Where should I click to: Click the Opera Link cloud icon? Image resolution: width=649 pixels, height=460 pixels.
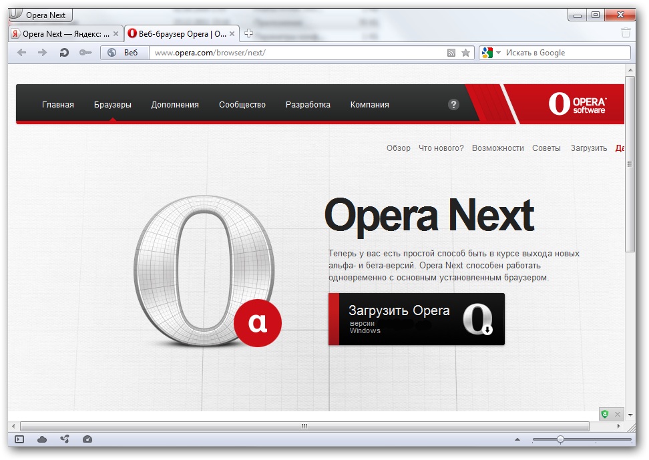pos(42,439)
